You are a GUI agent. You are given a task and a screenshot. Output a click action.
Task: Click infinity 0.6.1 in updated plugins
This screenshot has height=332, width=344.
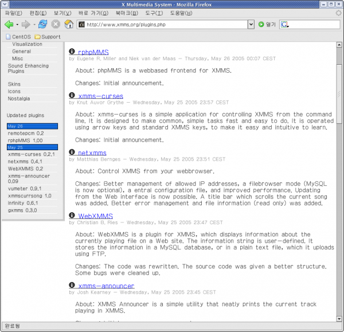23,203
